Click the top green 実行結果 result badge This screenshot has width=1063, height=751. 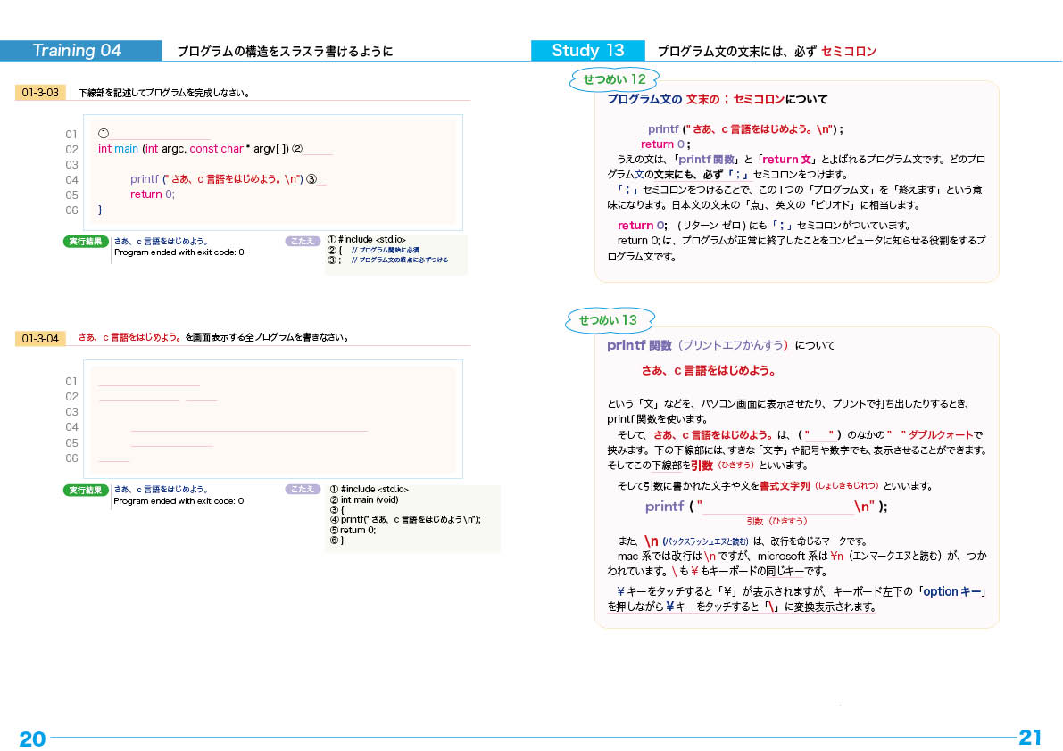point(86,240)
